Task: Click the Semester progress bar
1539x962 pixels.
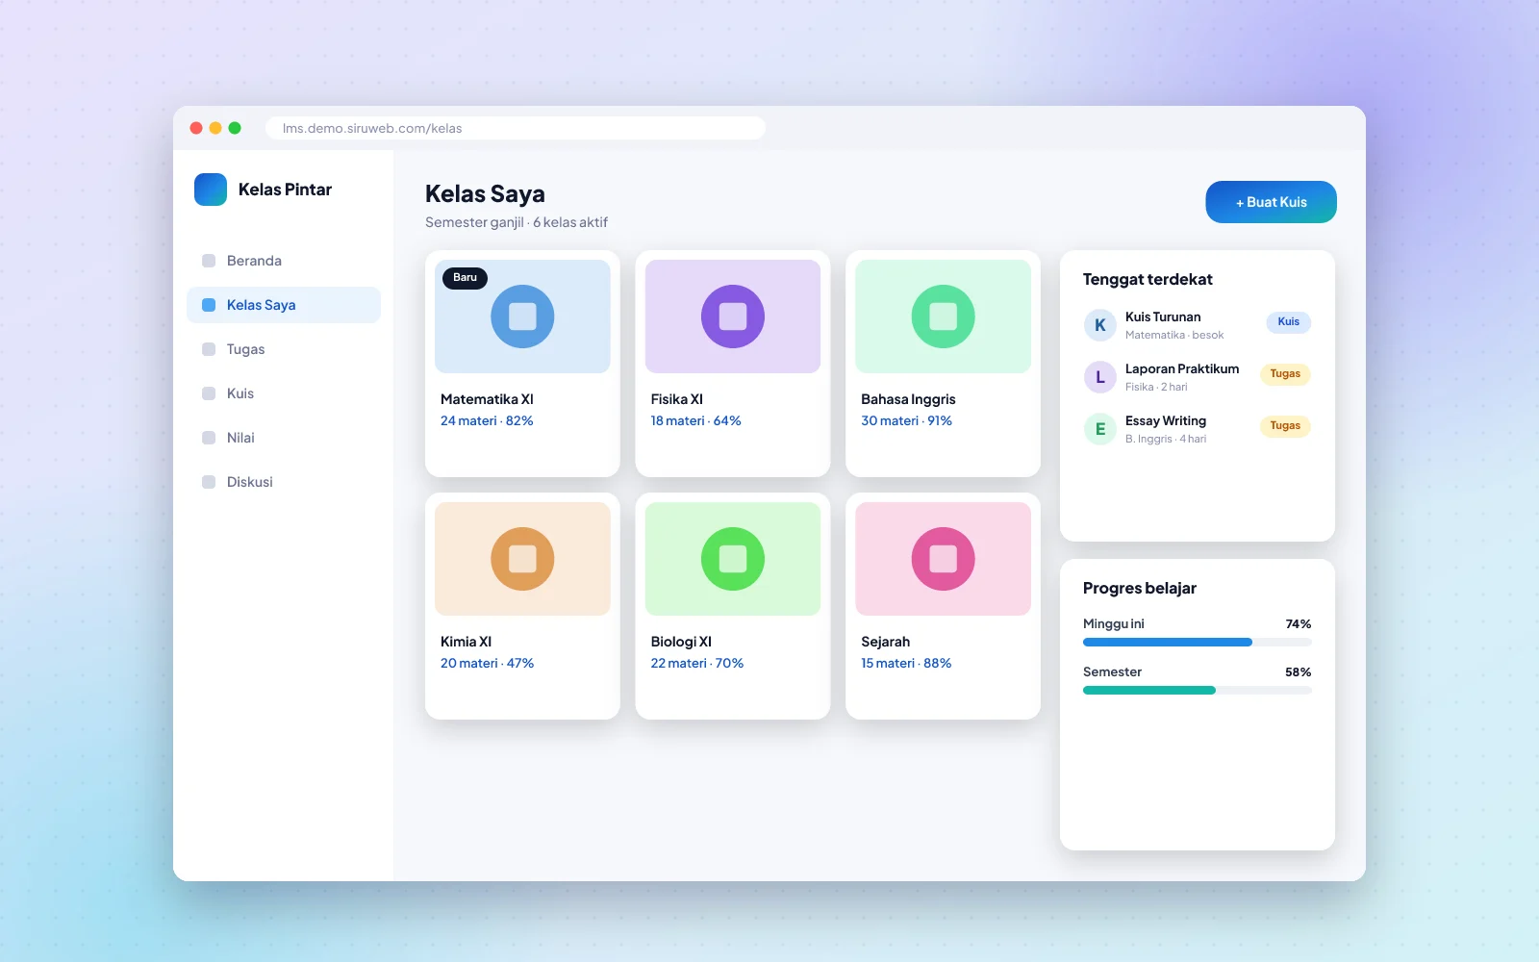Action: click(x=1198, y=690)
